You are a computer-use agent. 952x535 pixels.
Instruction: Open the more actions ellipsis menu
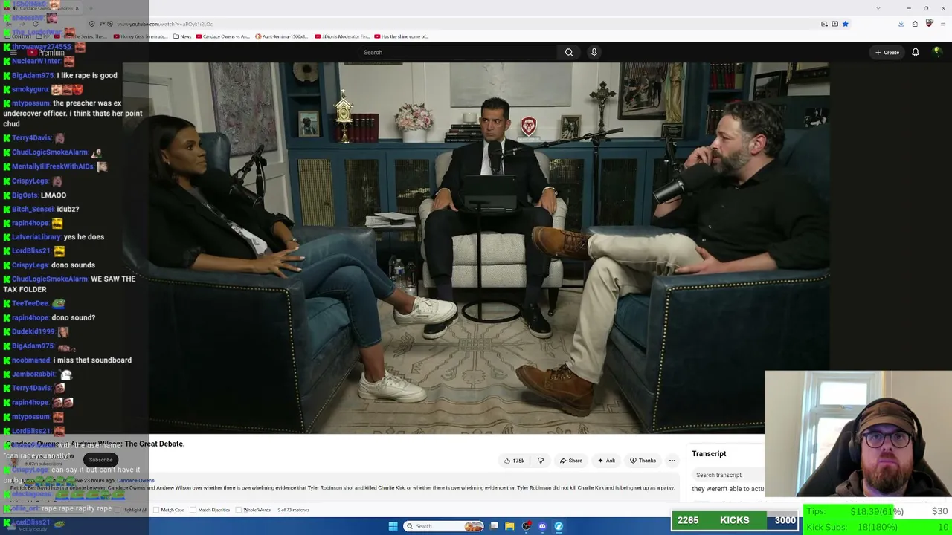[x=672, y=461]
